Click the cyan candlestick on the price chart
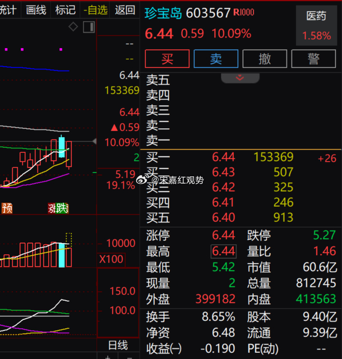This screenshot has width=342, height=359. 62,147
